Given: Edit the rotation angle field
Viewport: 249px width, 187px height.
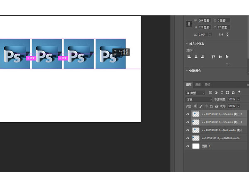Looking at the screenshot, I should tap(203, 34).
